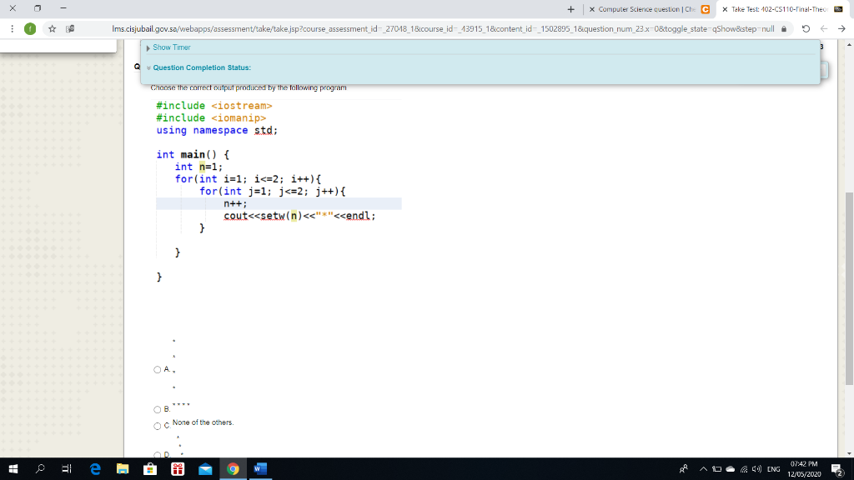Pick option C, None of the others
The height and width of the screenshot is (480, 854).
point(158,426)
